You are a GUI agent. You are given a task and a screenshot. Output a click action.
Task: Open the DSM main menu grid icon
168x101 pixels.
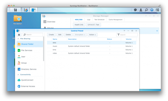coord(15,10)
